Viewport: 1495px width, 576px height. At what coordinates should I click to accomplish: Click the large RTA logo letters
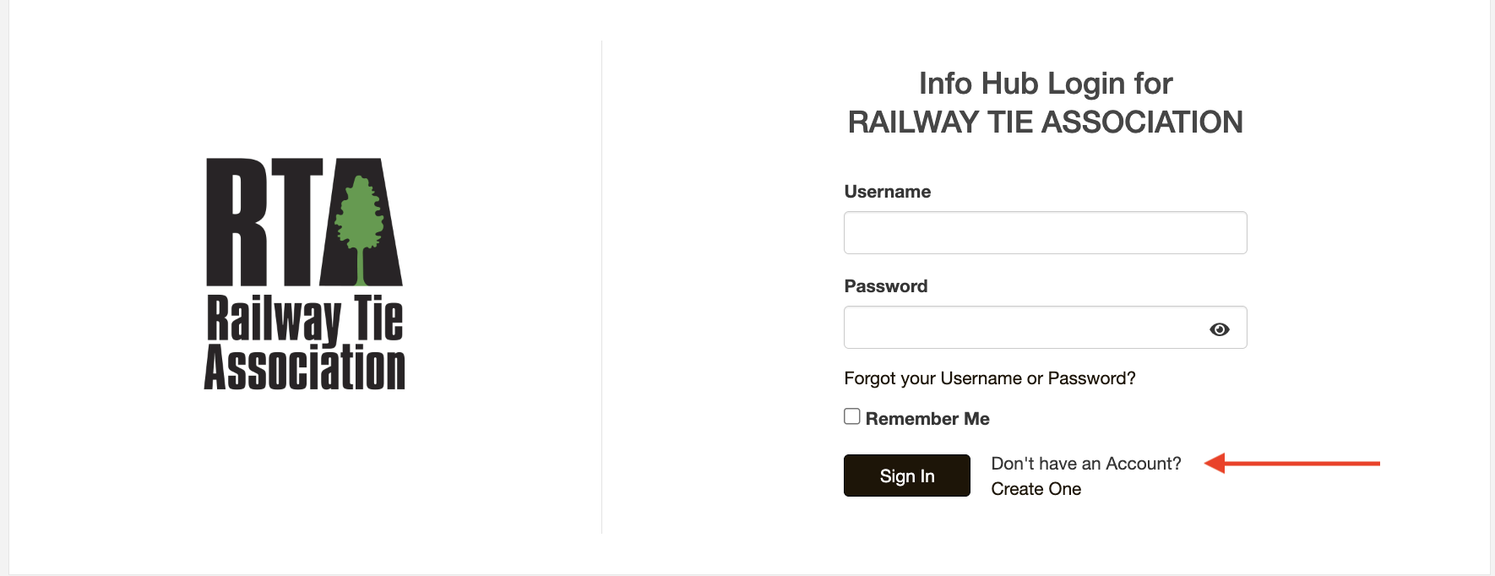pos(304,221)
